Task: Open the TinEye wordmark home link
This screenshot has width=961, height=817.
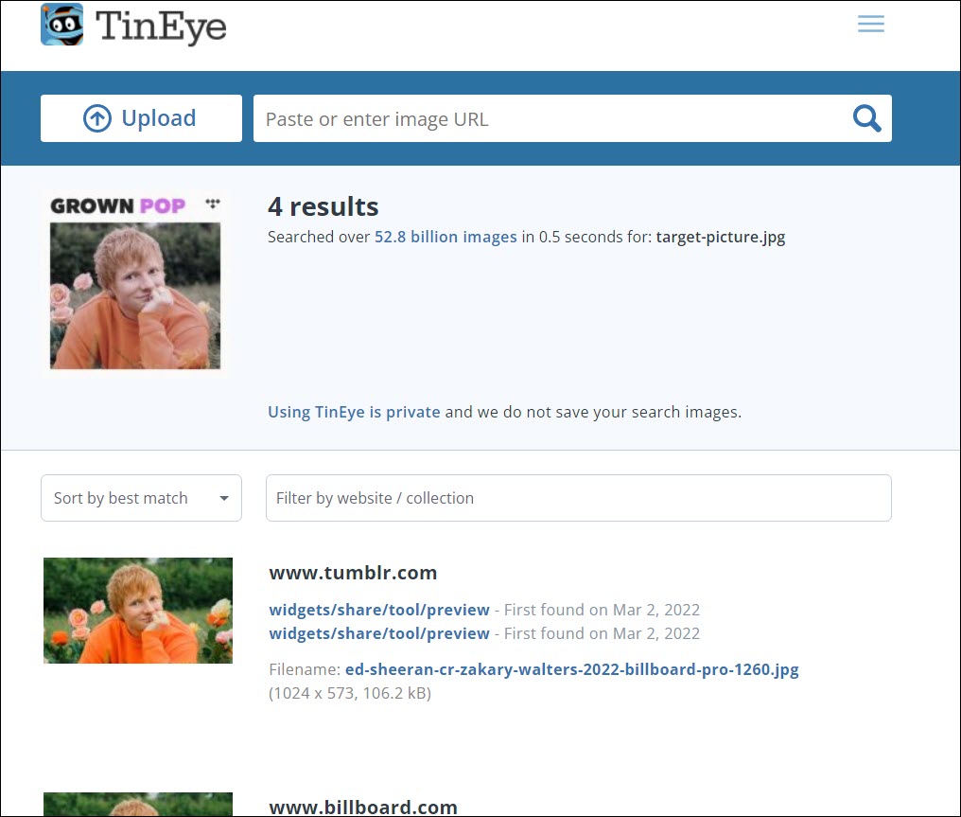Action: click(161, 26)
